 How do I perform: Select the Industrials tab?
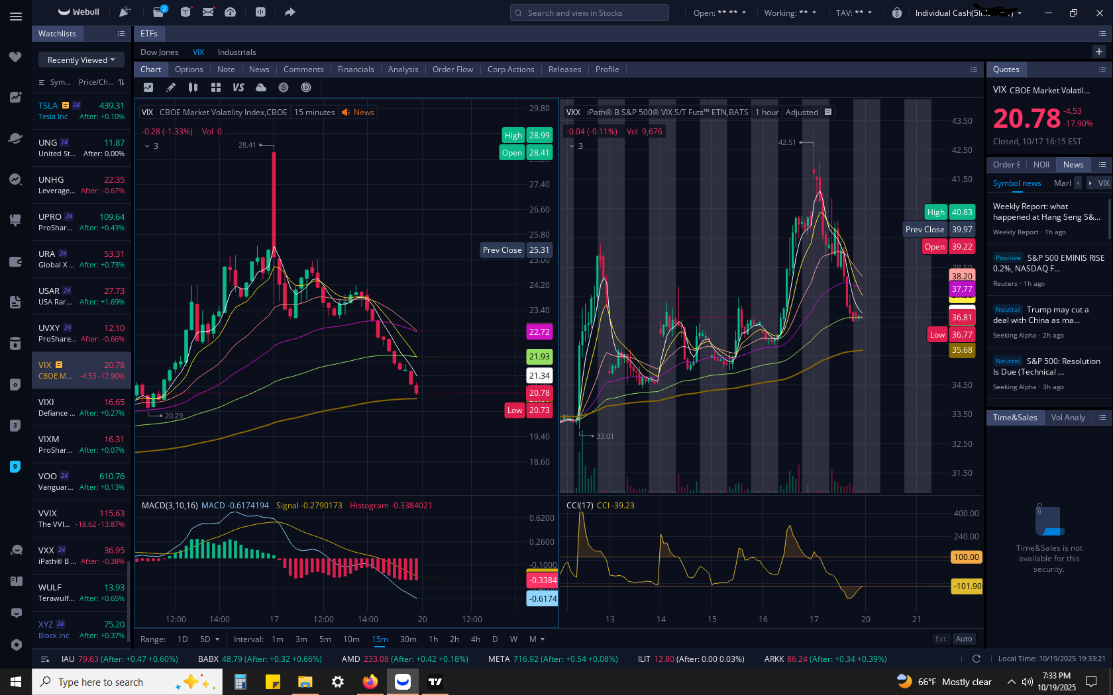pos(237,52)
